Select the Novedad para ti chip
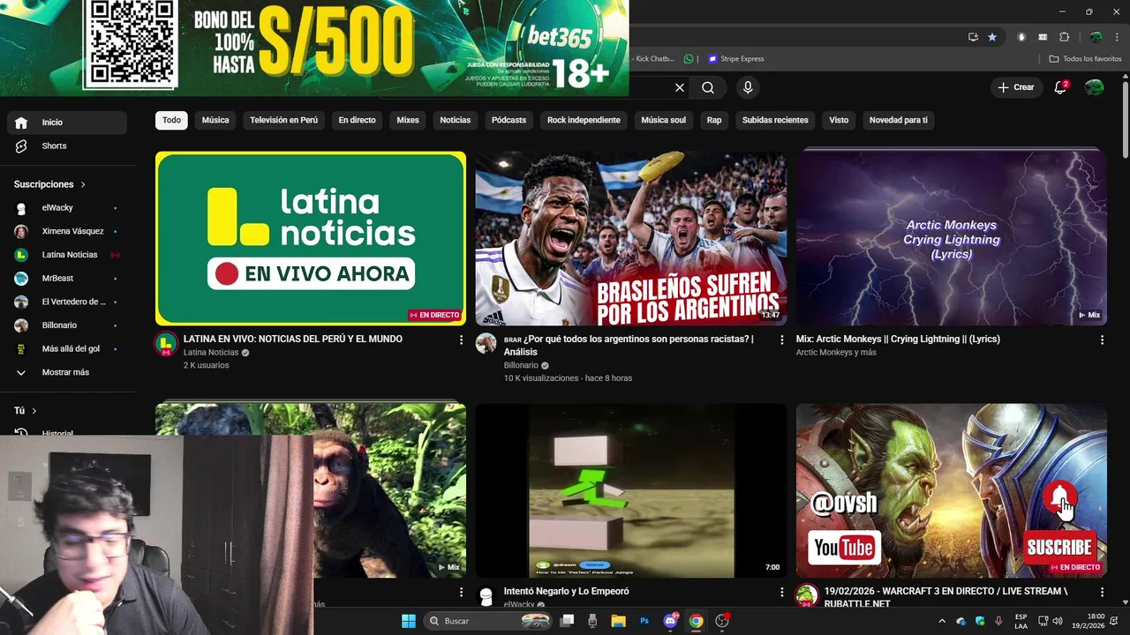Viewport: 1130px width, 635px height. (898, 120)
